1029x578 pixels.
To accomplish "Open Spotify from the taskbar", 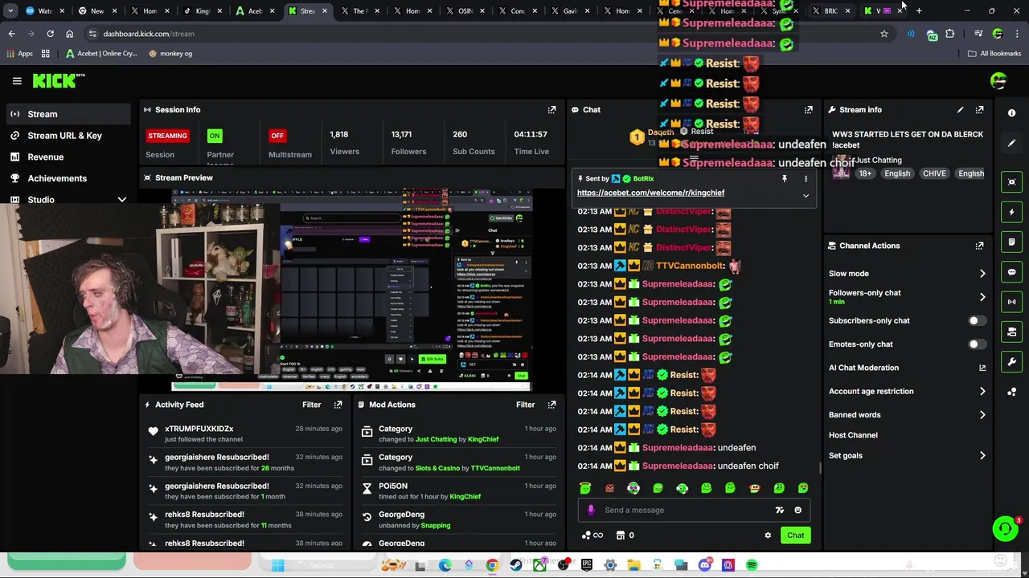I will point(752,565).
